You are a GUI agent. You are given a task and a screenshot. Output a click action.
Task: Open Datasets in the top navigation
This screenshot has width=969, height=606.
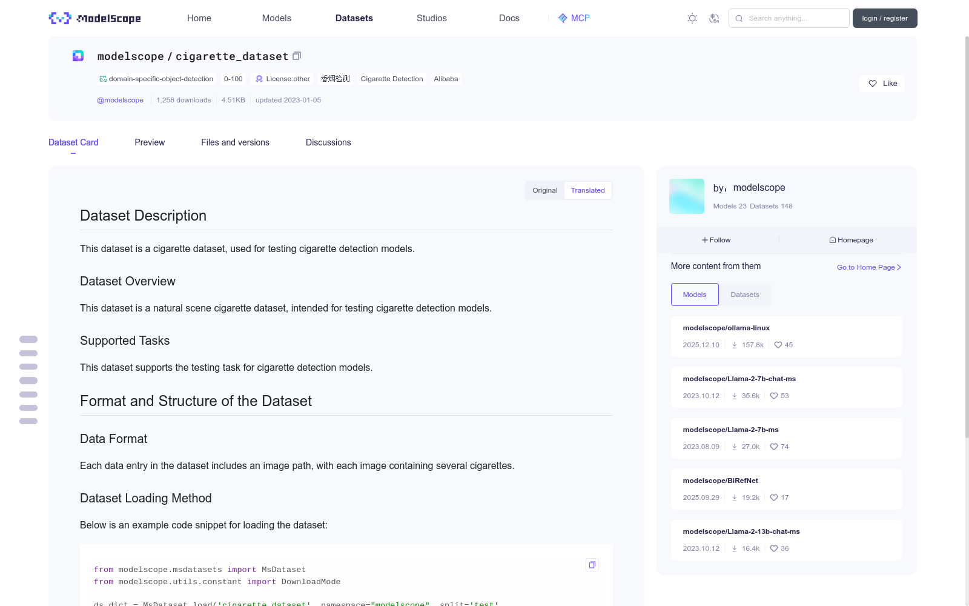point(354,18)
